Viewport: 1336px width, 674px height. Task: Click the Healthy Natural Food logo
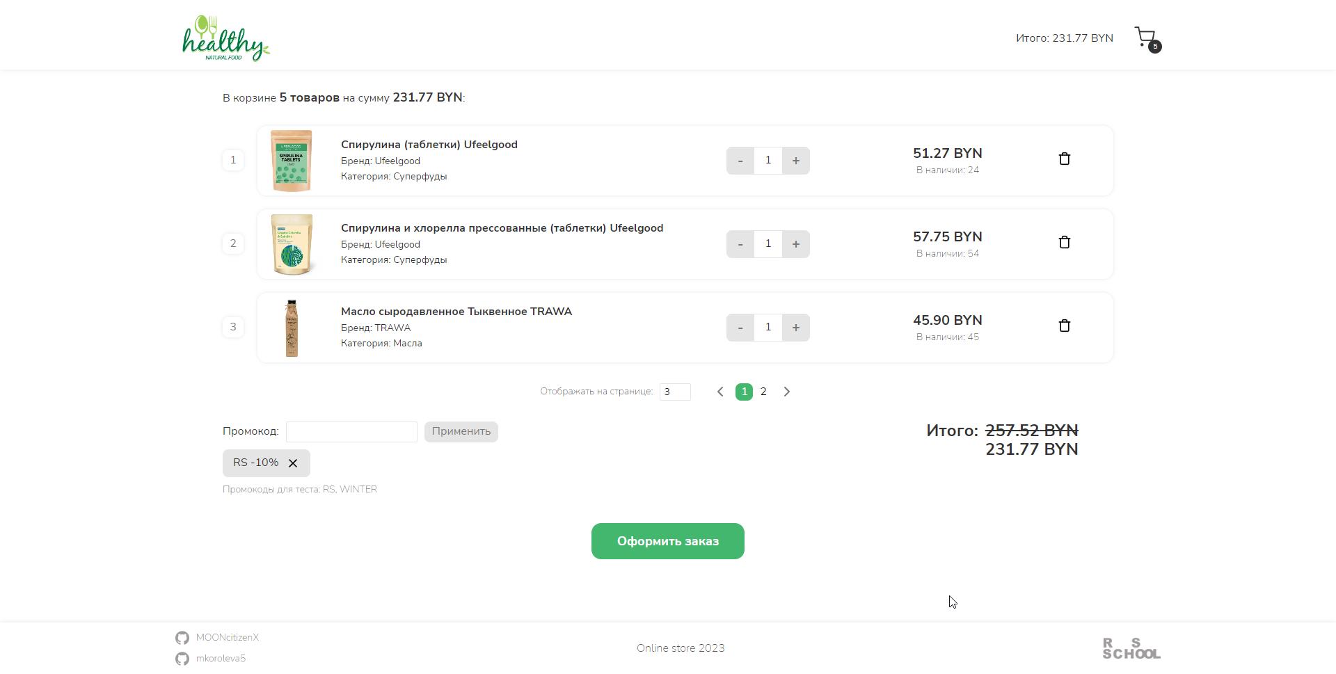pos(225,38)
